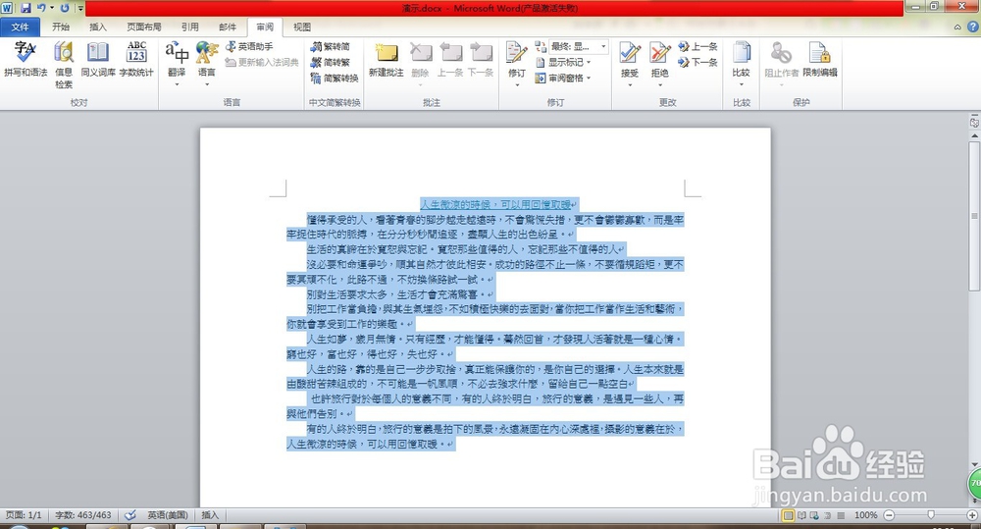Click the zoom out minus button
Image resolution: width=981 pixels, height=529 pixels.
point(889,515)
